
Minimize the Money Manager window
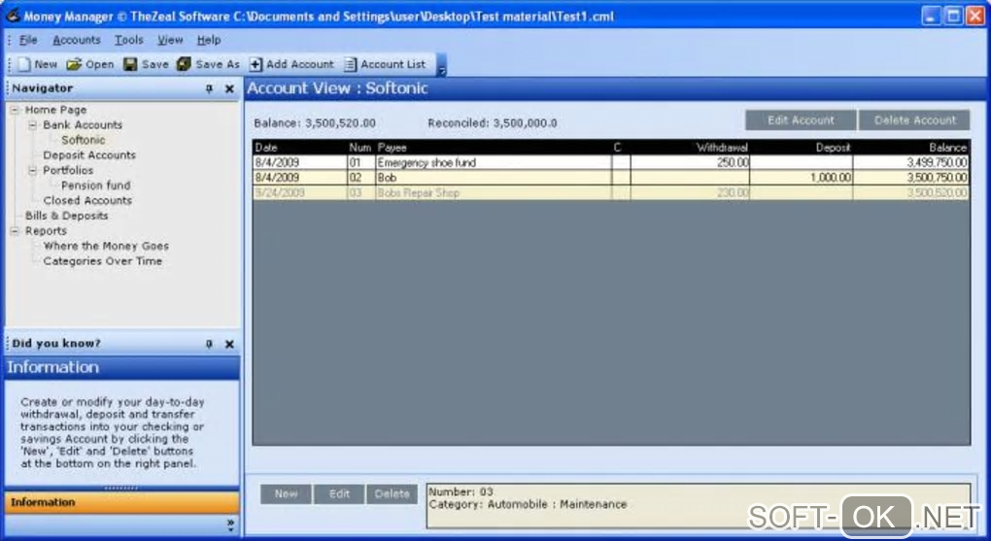(931, 16)
